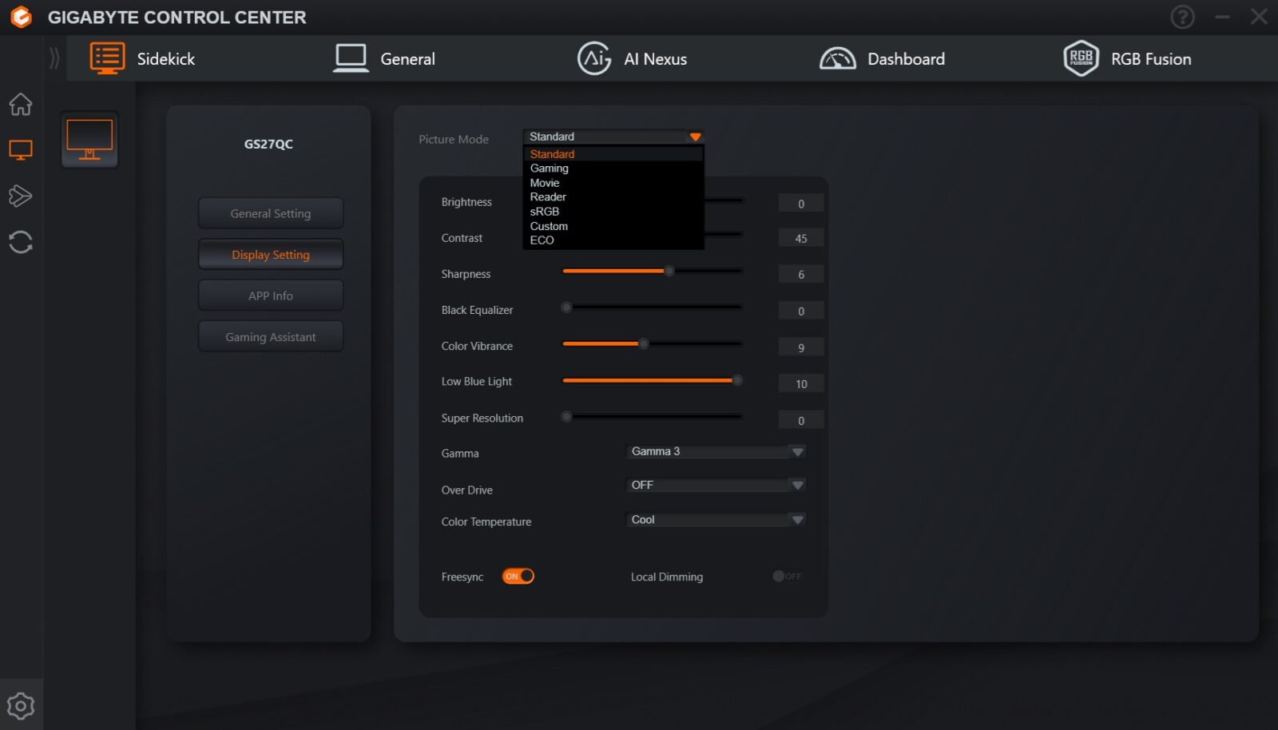Click the circular sync arrows icon
Viewport: 1278px width, 730px height.
21,242
